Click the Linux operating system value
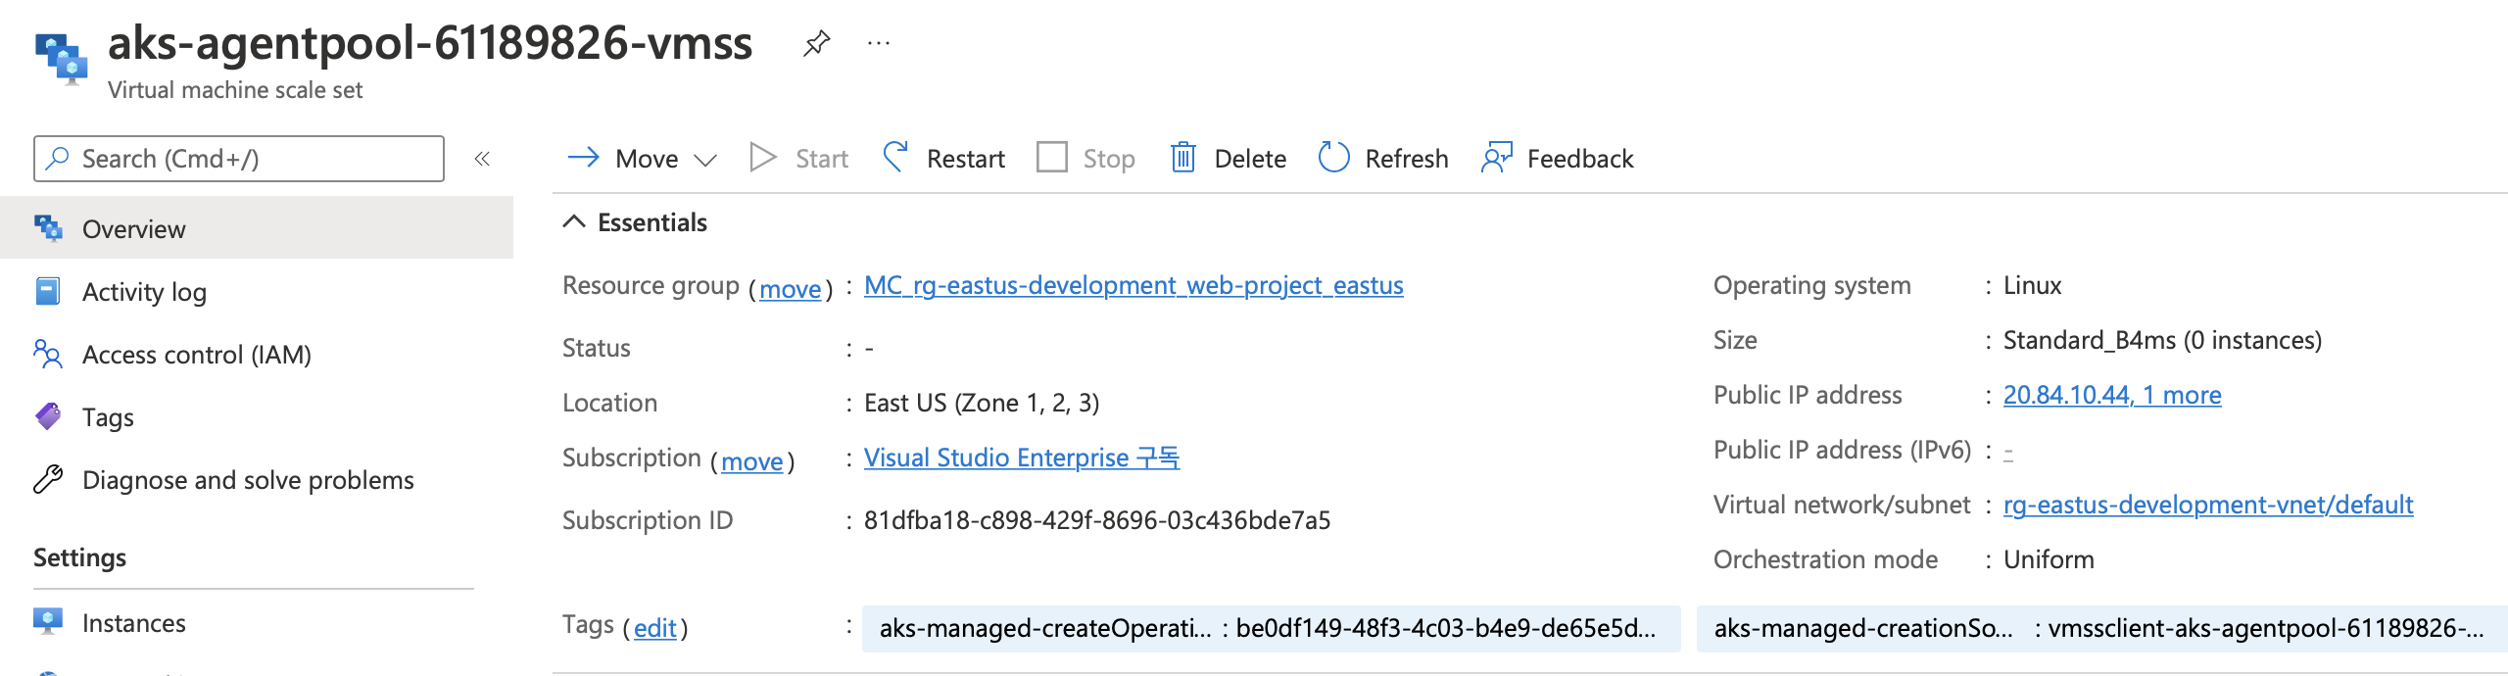 (x=2032, y=285)
